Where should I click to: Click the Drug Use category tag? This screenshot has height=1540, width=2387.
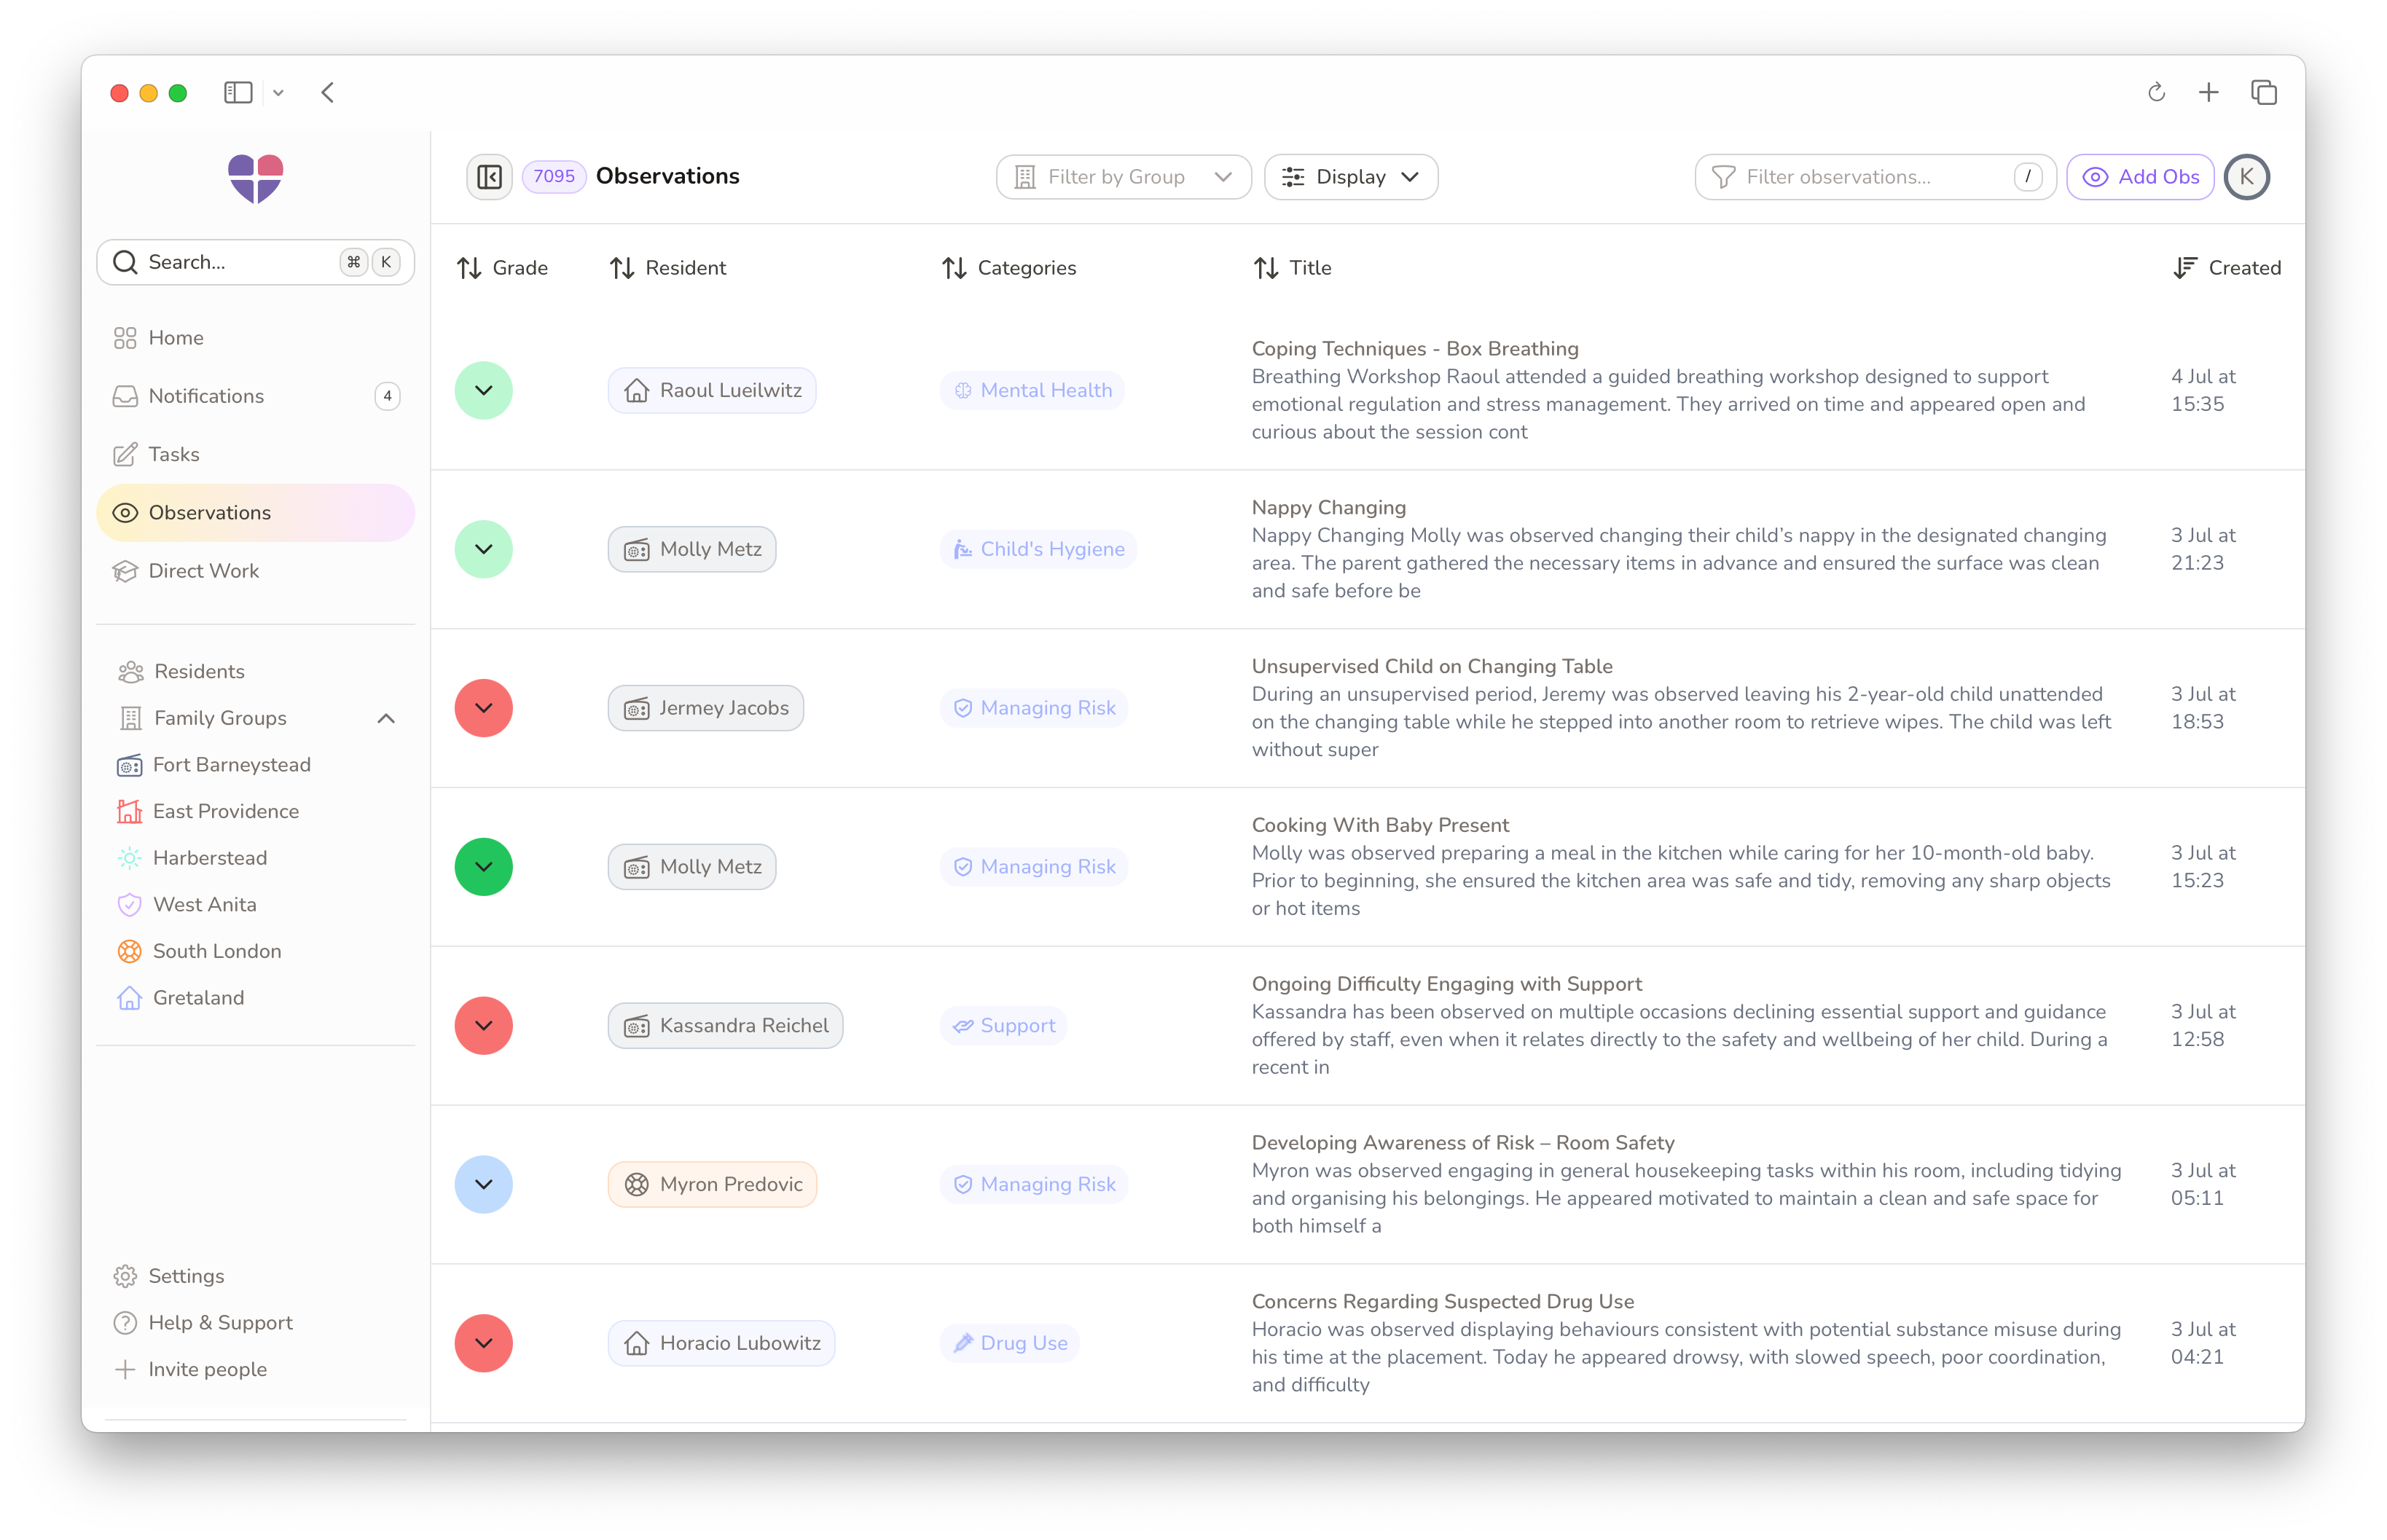pos(1010,1343)
